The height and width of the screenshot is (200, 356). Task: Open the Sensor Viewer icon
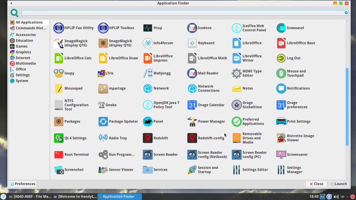click(102, 169)
